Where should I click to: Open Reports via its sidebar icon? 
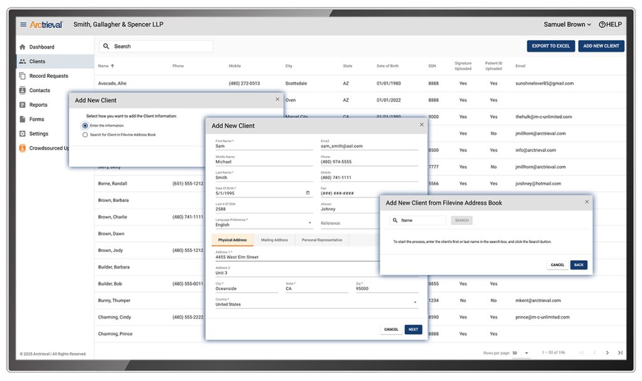tap(23, 105)
